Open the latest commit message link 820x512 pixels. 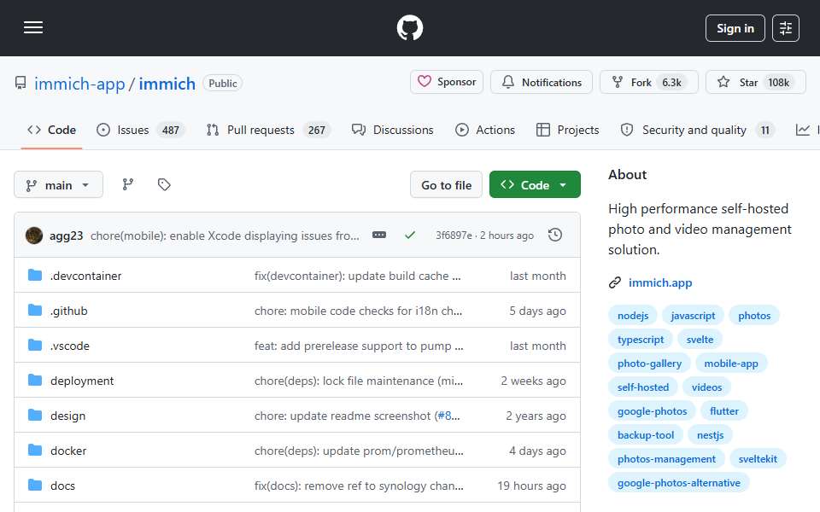tap(225, 236)
